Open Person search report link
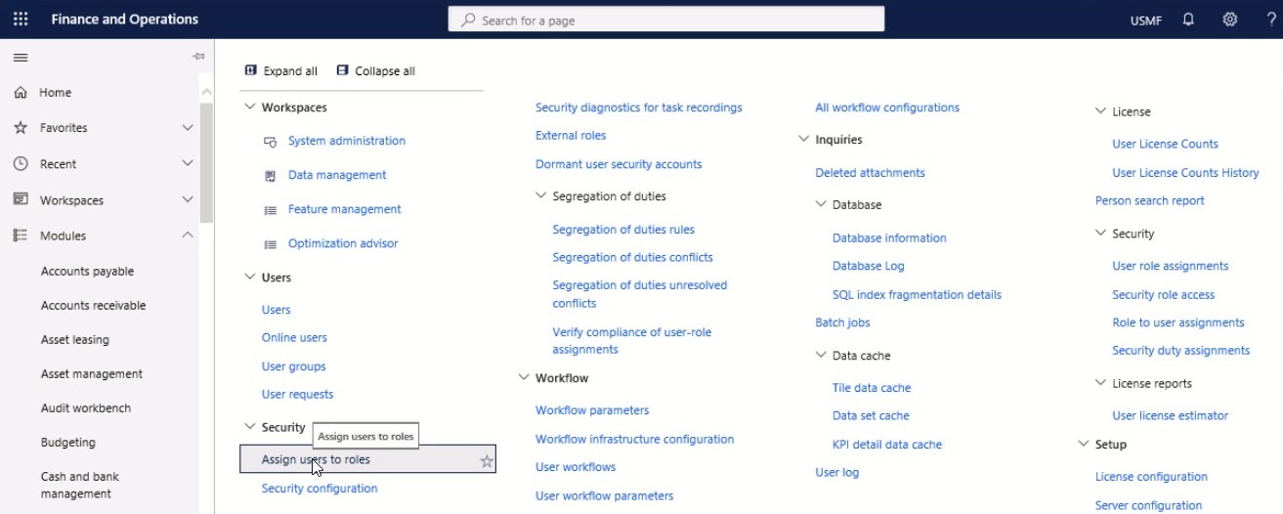This screenshot has height=514, width=1283. (x=1150, y=200)
